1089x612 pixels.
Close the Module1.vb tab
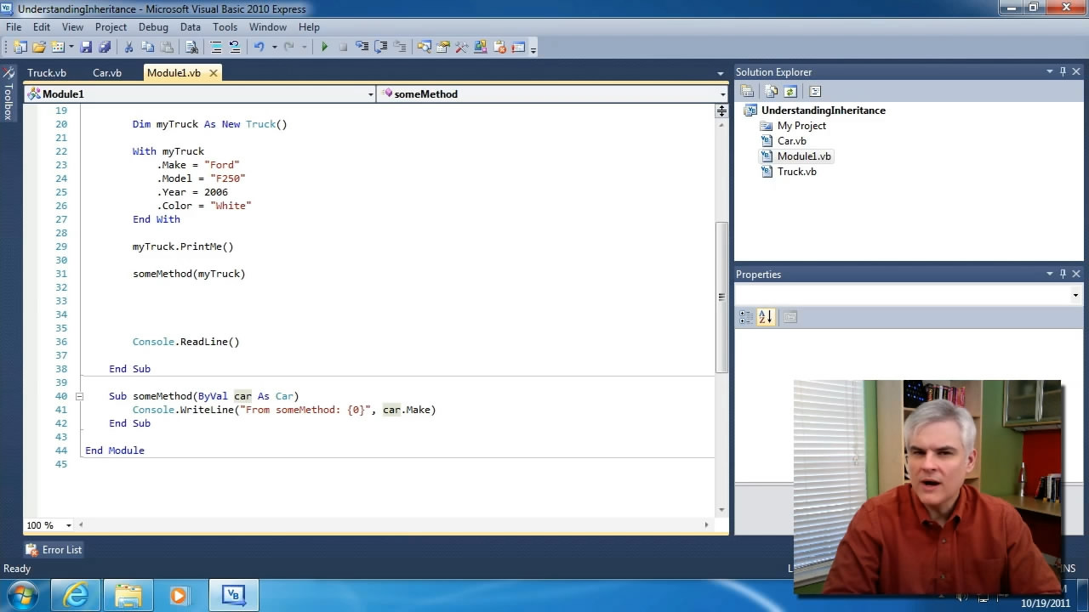214,73
